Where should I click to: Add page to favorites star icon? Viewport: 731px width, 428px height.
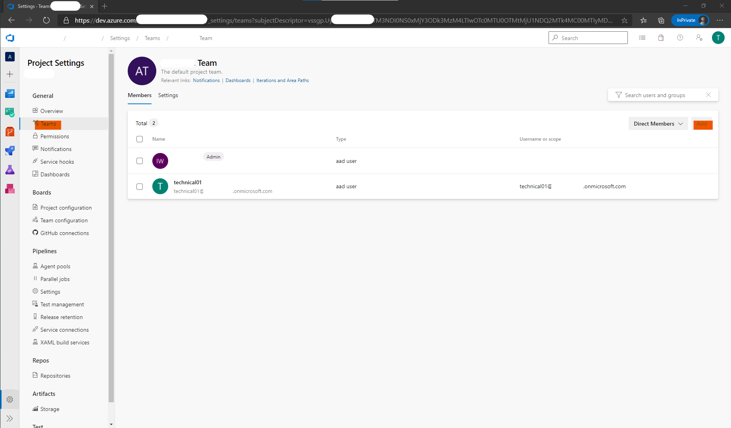click(x=624, y=20)
